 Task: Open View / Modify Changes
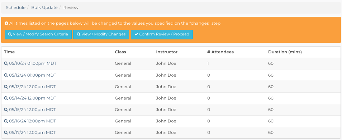[101, 34]
